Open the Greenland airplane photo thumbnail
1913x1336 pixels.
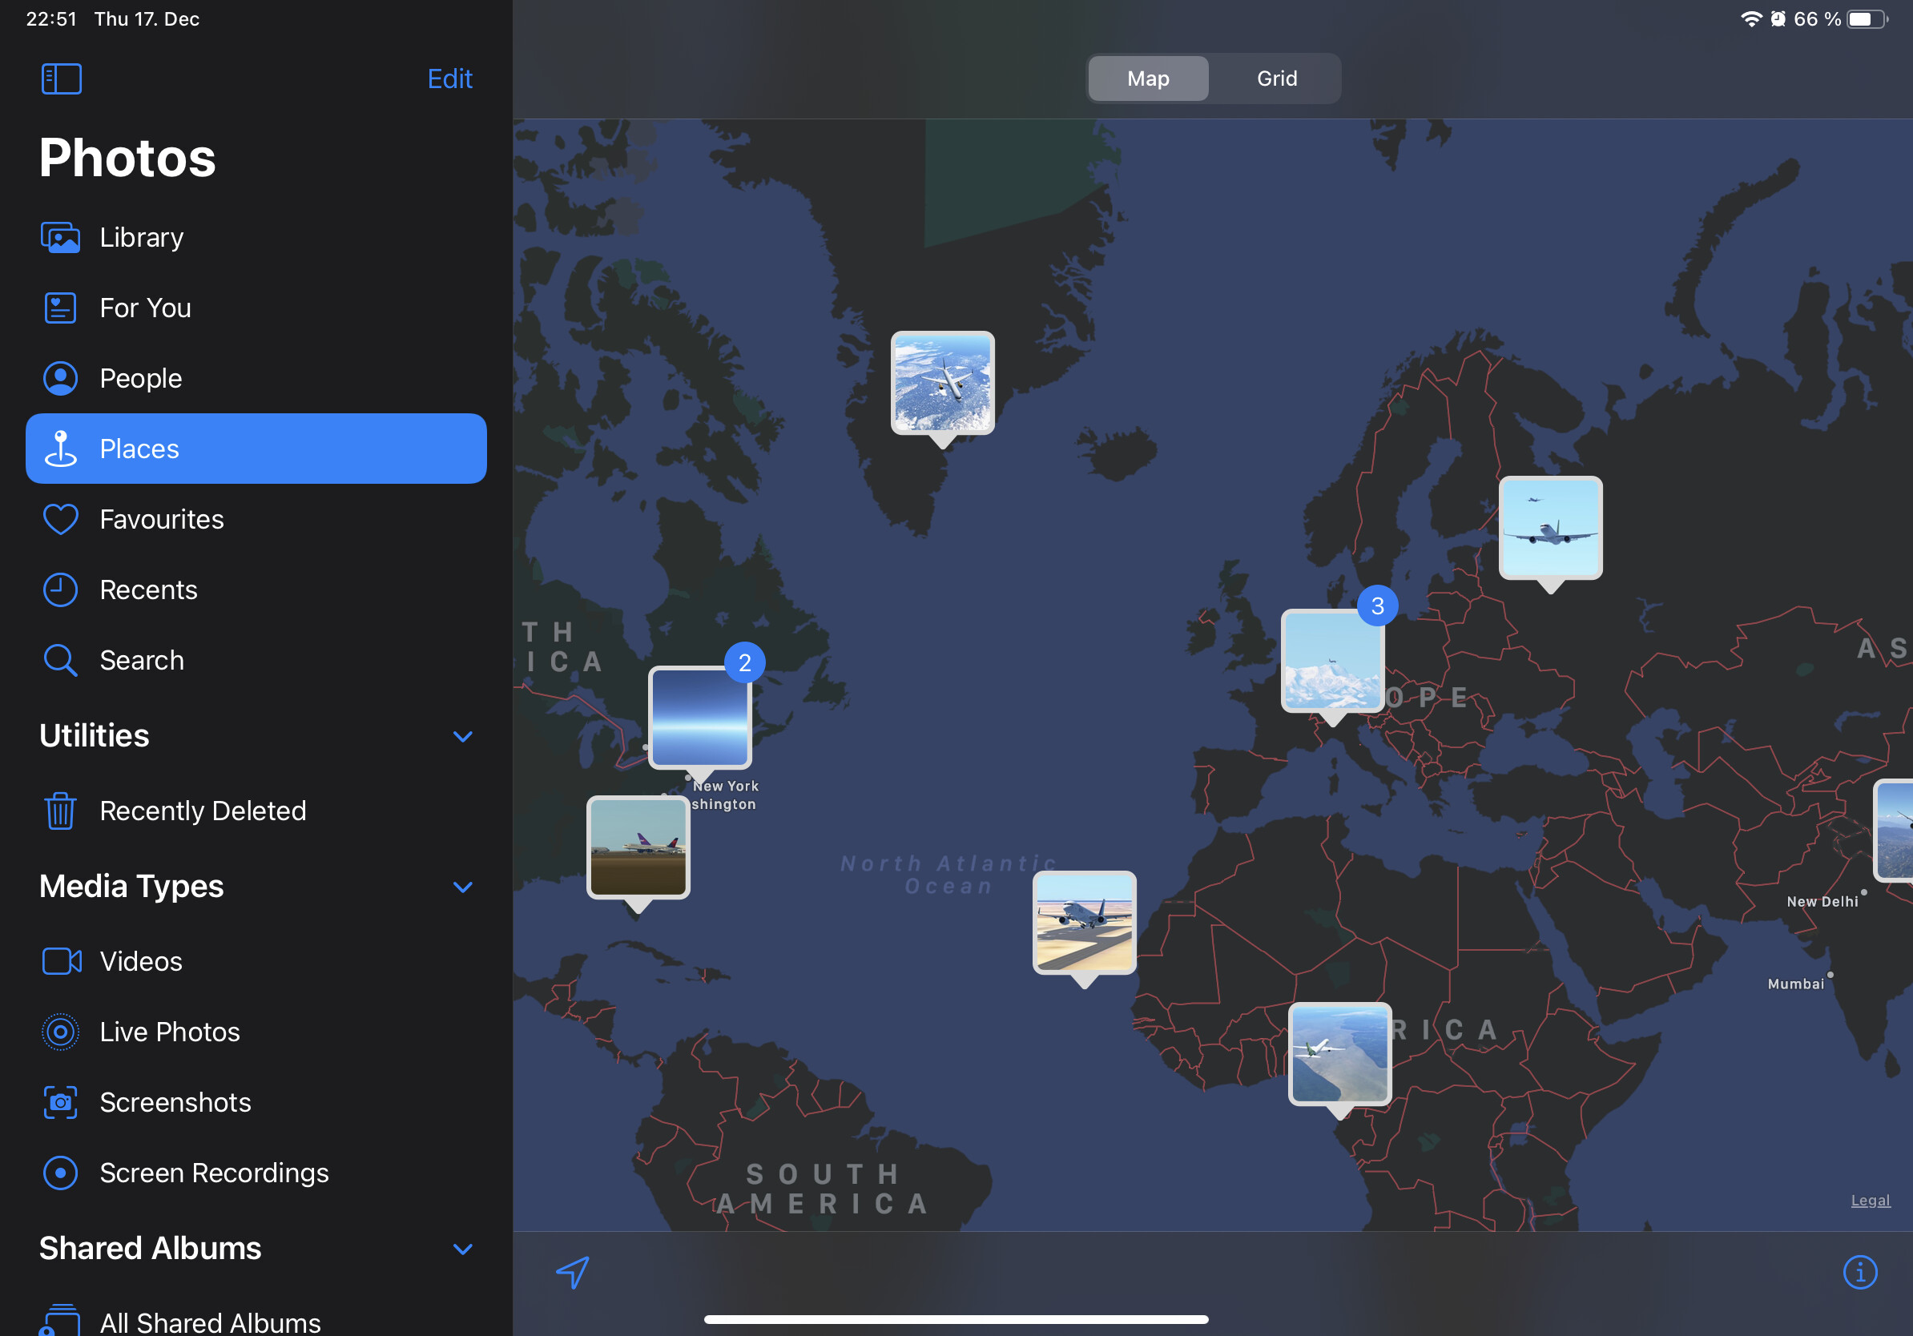(942, 383)
